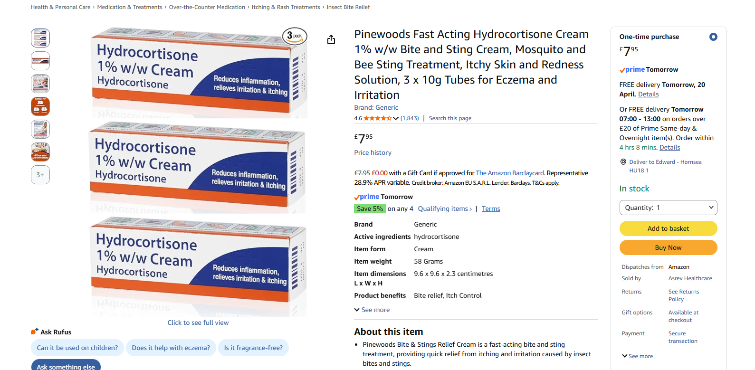Open the rating breakdown chevron
The height and width of the screenshot is (370, 755).
tap(396, 118)
